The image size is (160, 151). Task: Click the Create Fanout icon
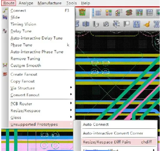tap(5, 74)
